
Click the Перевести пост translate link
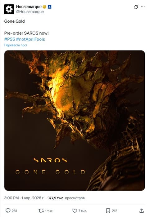click(16, 45)
